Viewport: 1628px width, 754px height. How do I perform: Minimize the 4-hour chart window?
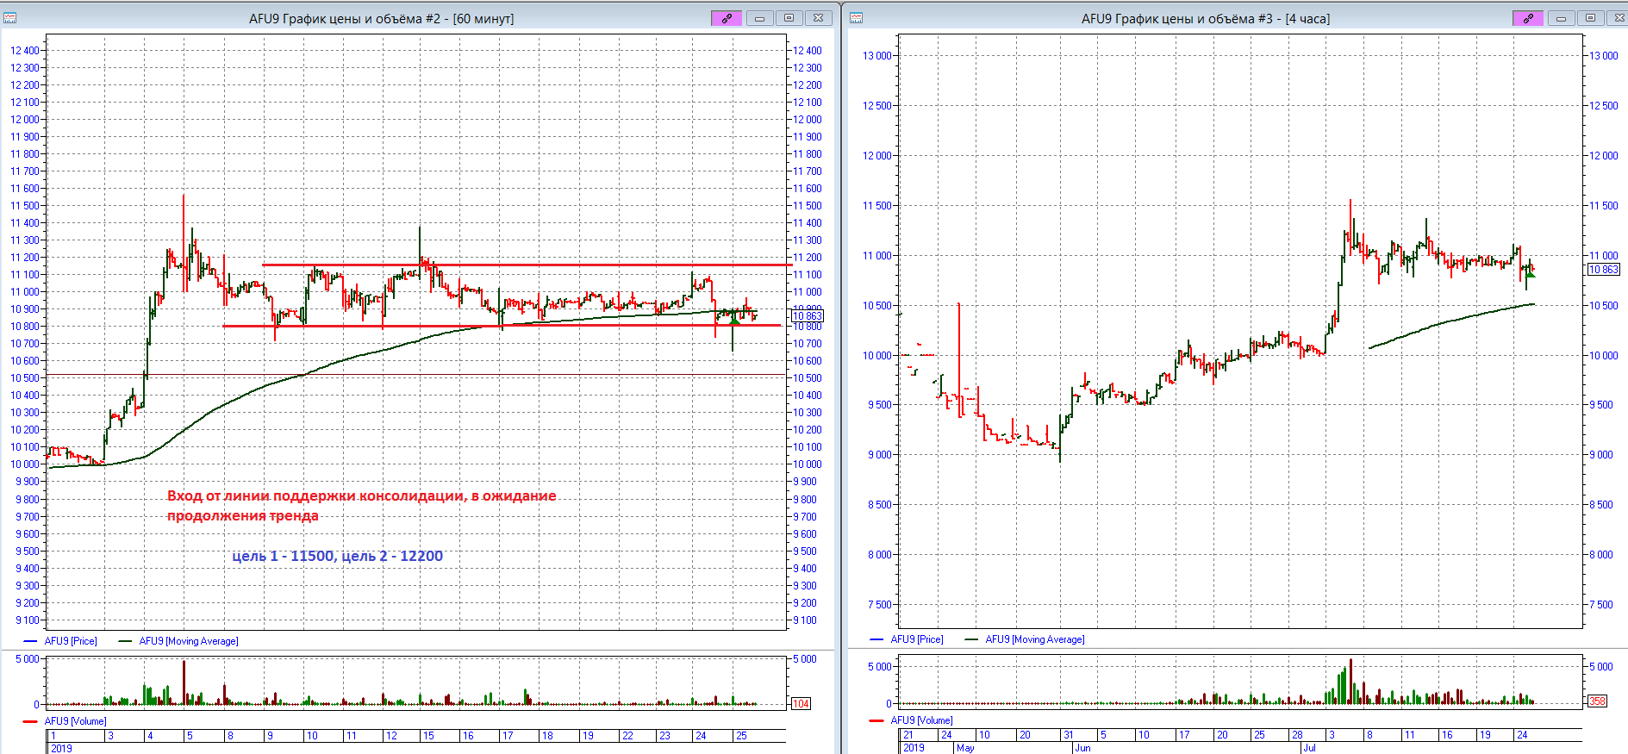pyautogui.click(x=1561, y=18)
